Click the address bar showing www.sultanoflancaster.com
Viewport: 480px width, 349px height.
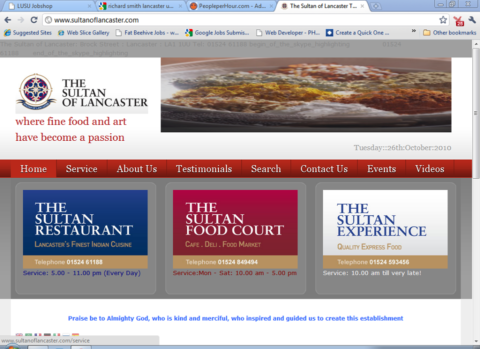[x=245, y=20]
